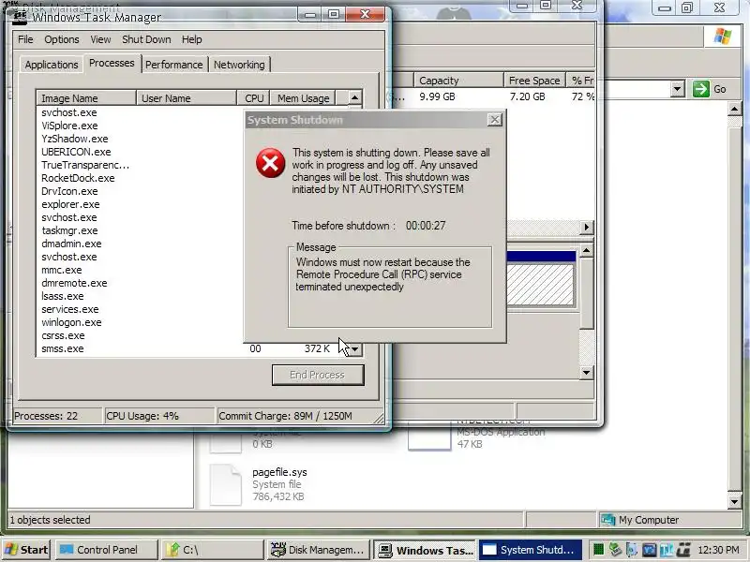750x562 pixels.
Task: Select DrvIcon.exe process
Action: pyautogui.click(x=69, y=191)
